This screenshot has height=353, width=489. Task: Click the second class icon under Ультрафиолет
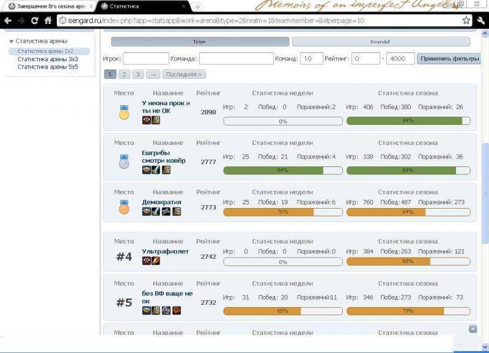156,261
